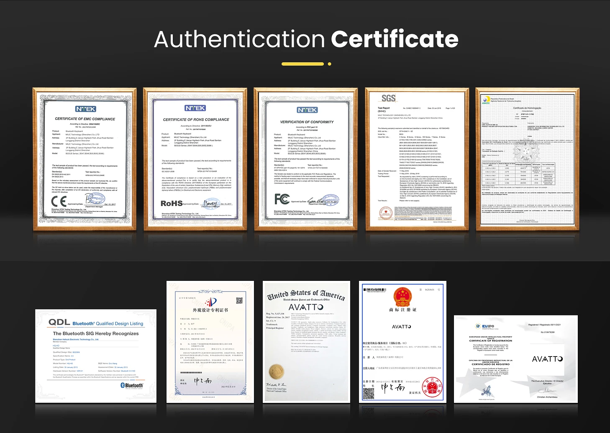Click the FC logo on the Conformity certificate
The image size is (610, 433).
point(282,199)
